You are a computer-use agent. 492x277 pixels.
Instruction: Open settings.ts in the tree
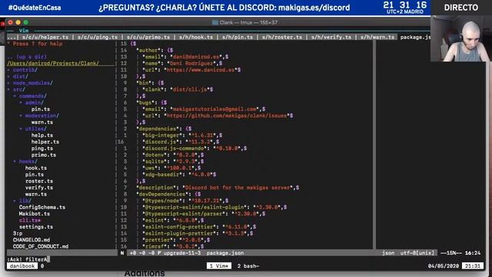tap(36, 227)
